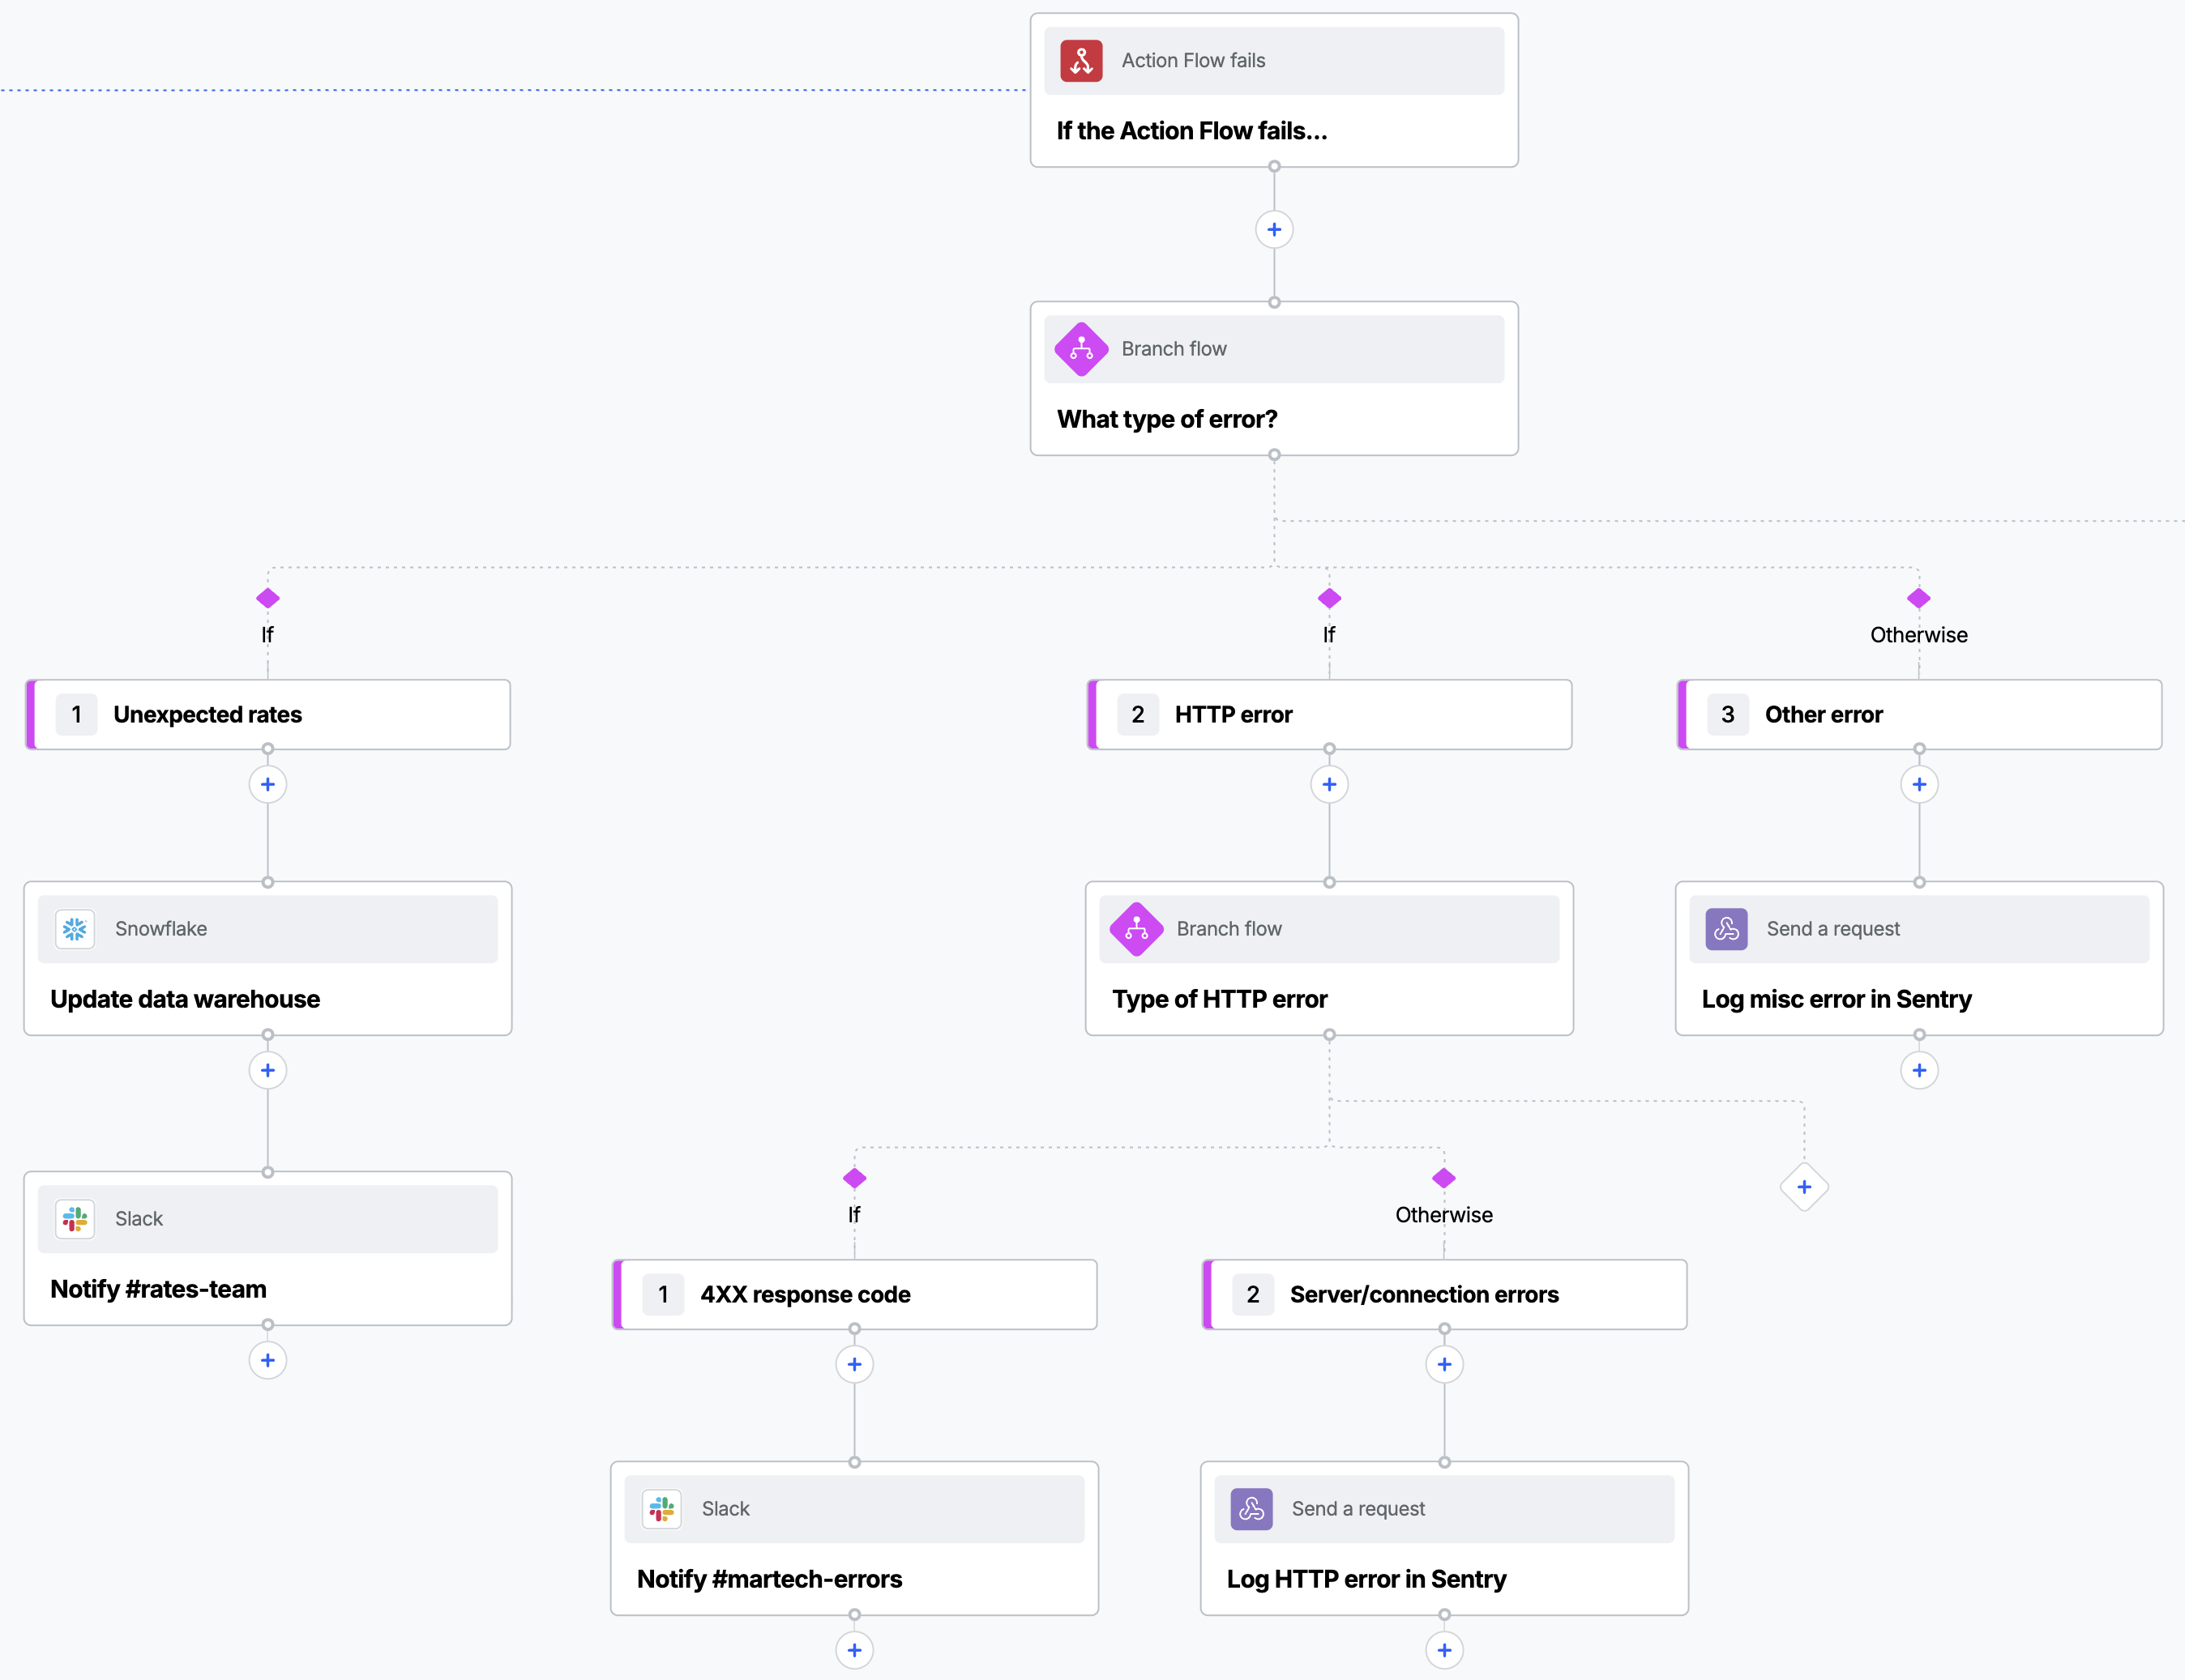2185x1680 pixels.
Task: Click the red Action Flow fails icon
Action: coord(1080,61)
